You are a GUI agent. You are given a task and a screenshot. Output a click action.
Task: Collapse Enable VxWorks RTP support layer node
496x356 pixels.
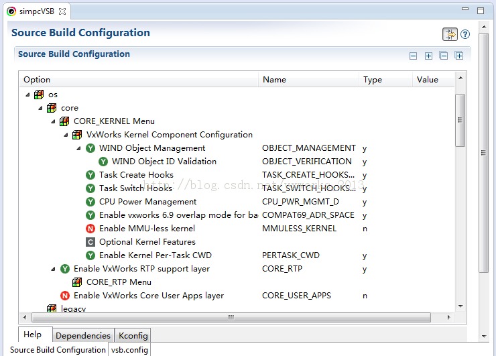[53, 270]
